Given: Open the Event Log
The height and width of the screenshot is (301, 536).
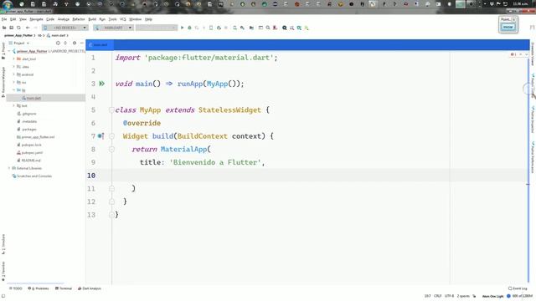Looking at the screenshot, I should click(x=518, y=288).
